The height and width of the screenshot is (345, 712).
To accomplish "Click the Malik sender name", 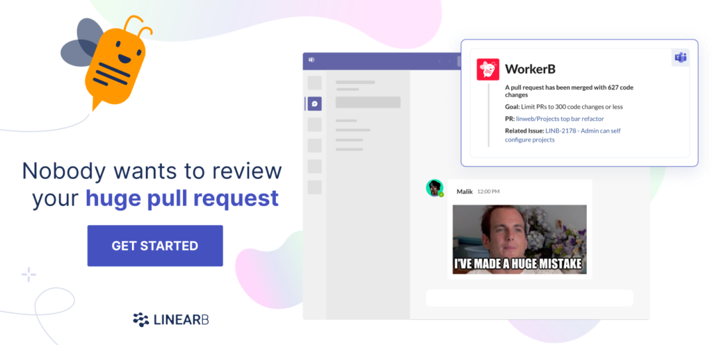I will (465, 192).
